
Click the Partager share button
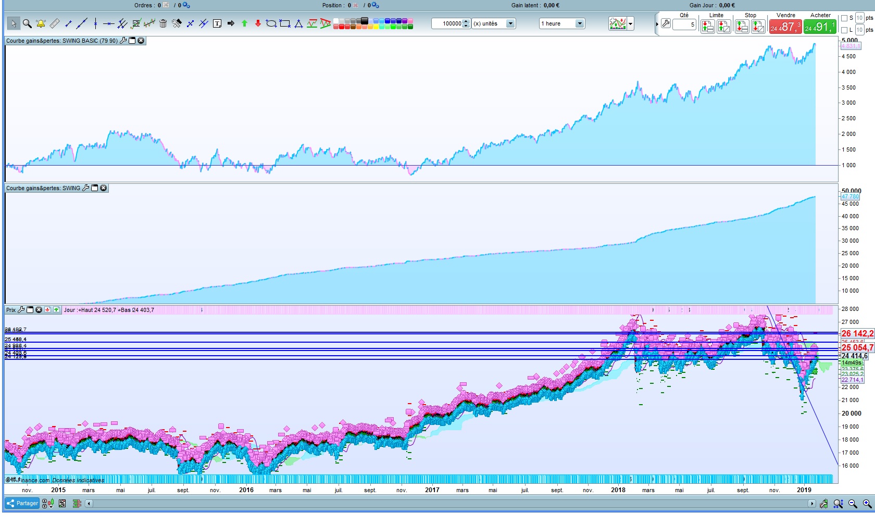coord(22,504)
